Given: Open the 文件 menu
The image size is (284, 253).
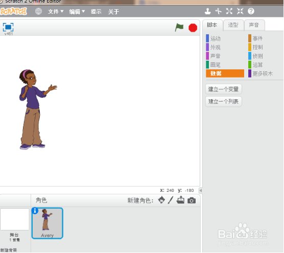Looking at the screenshot, I should coord(56,12).
